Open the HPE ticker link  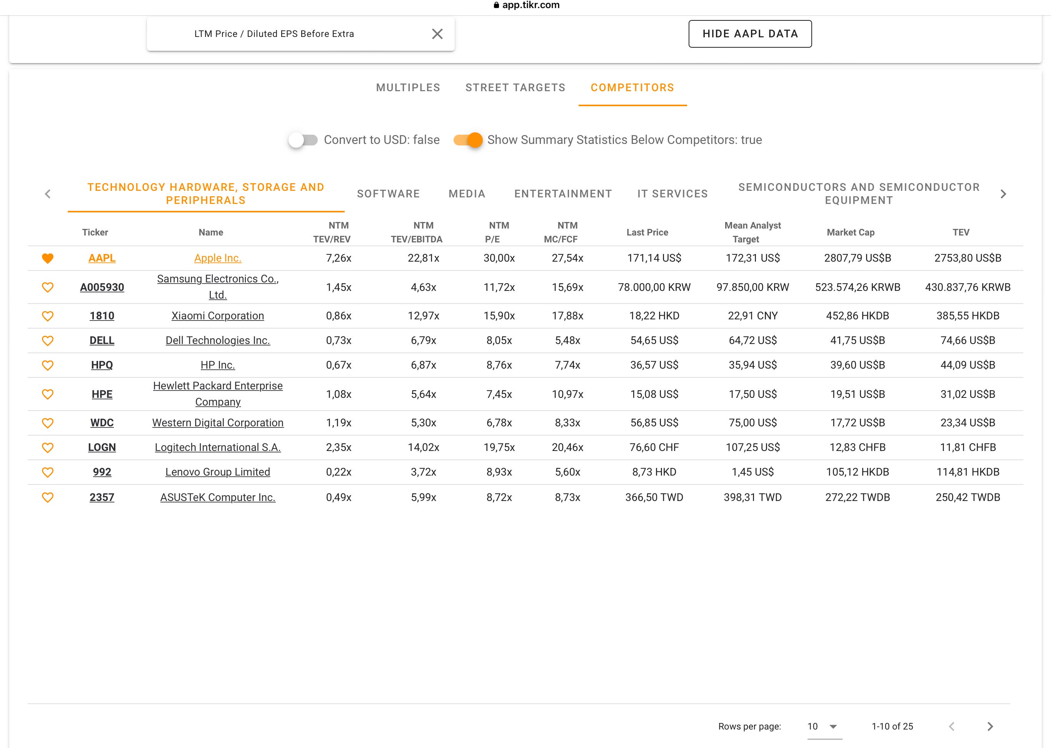point(102,394)
